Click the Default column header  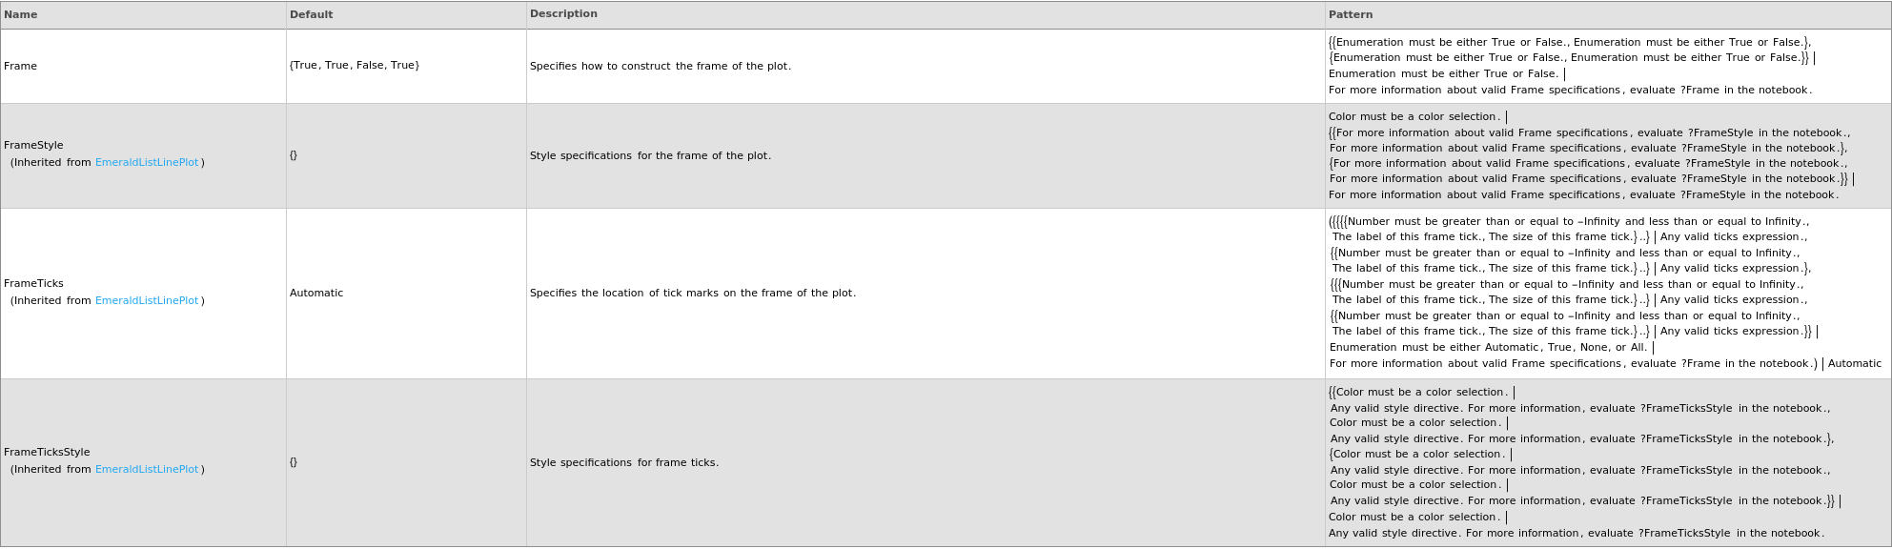click(312, 15)
